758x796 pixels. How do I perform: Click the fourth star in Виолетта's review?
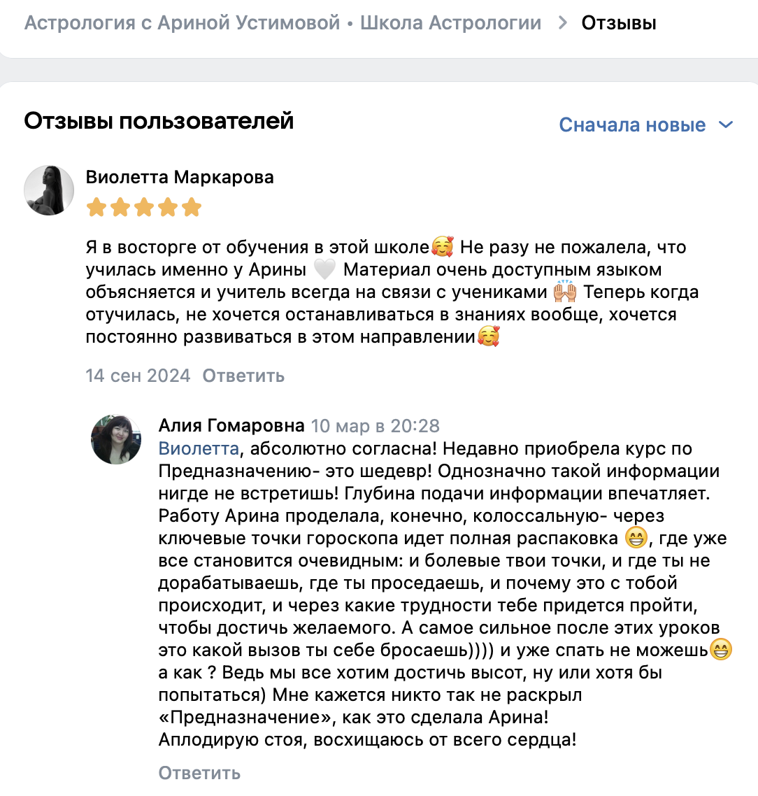[167, 207]
